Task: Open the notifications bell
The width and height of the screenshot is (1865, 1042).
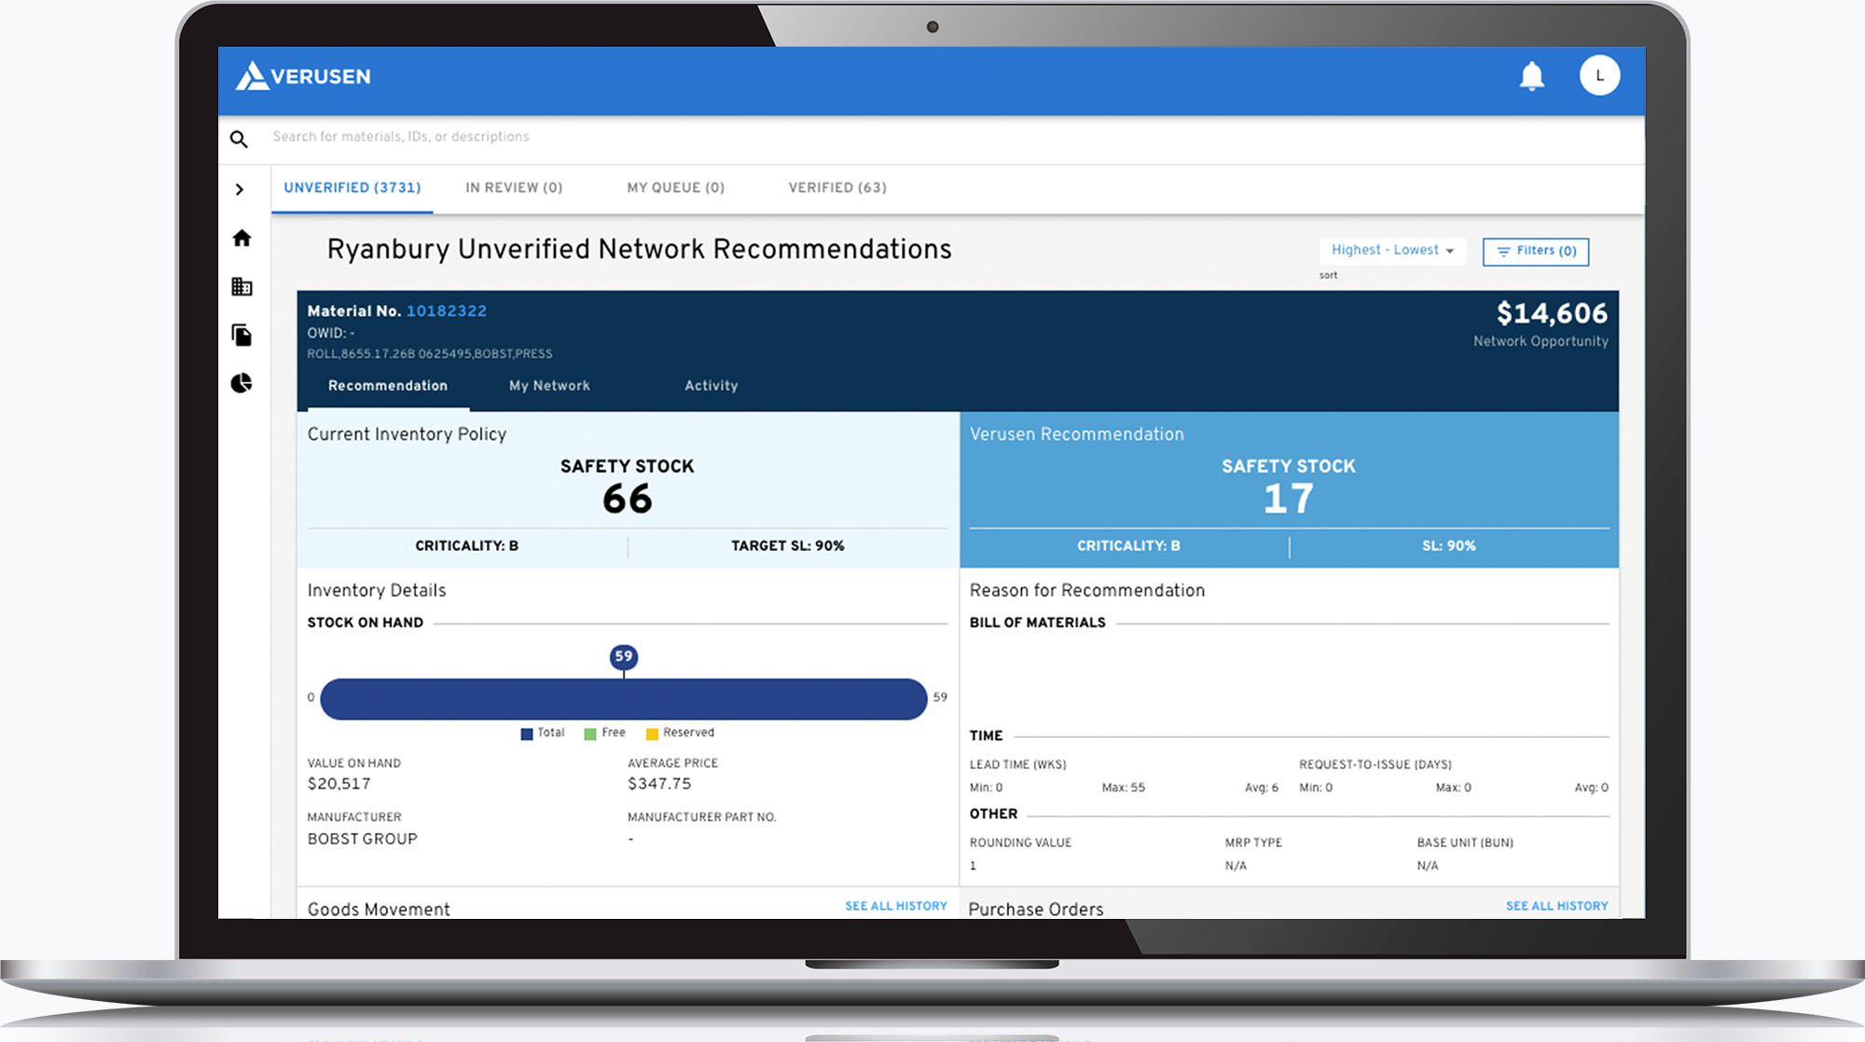Action: pos(1531,76)
